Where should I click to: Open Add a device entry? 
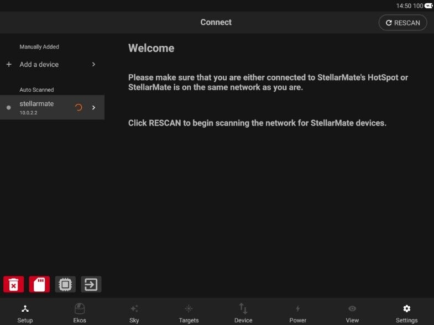point(53,65)
